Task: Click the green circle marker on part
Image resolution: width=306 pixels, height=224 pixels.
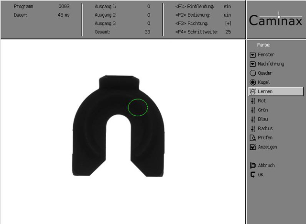Action: pyautogui.click(x=138, y=107)
